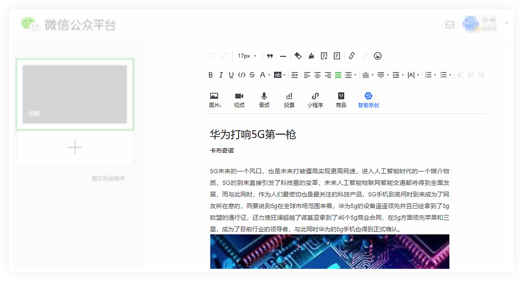Insert a horizontal divider line

point(283,56)
